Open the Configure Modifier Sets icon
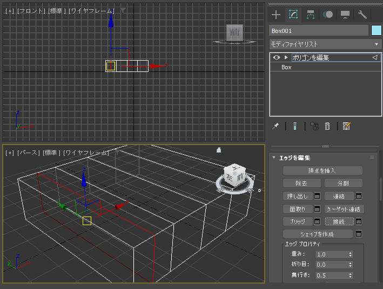383x289 pixels. click(x=347, y=126)
